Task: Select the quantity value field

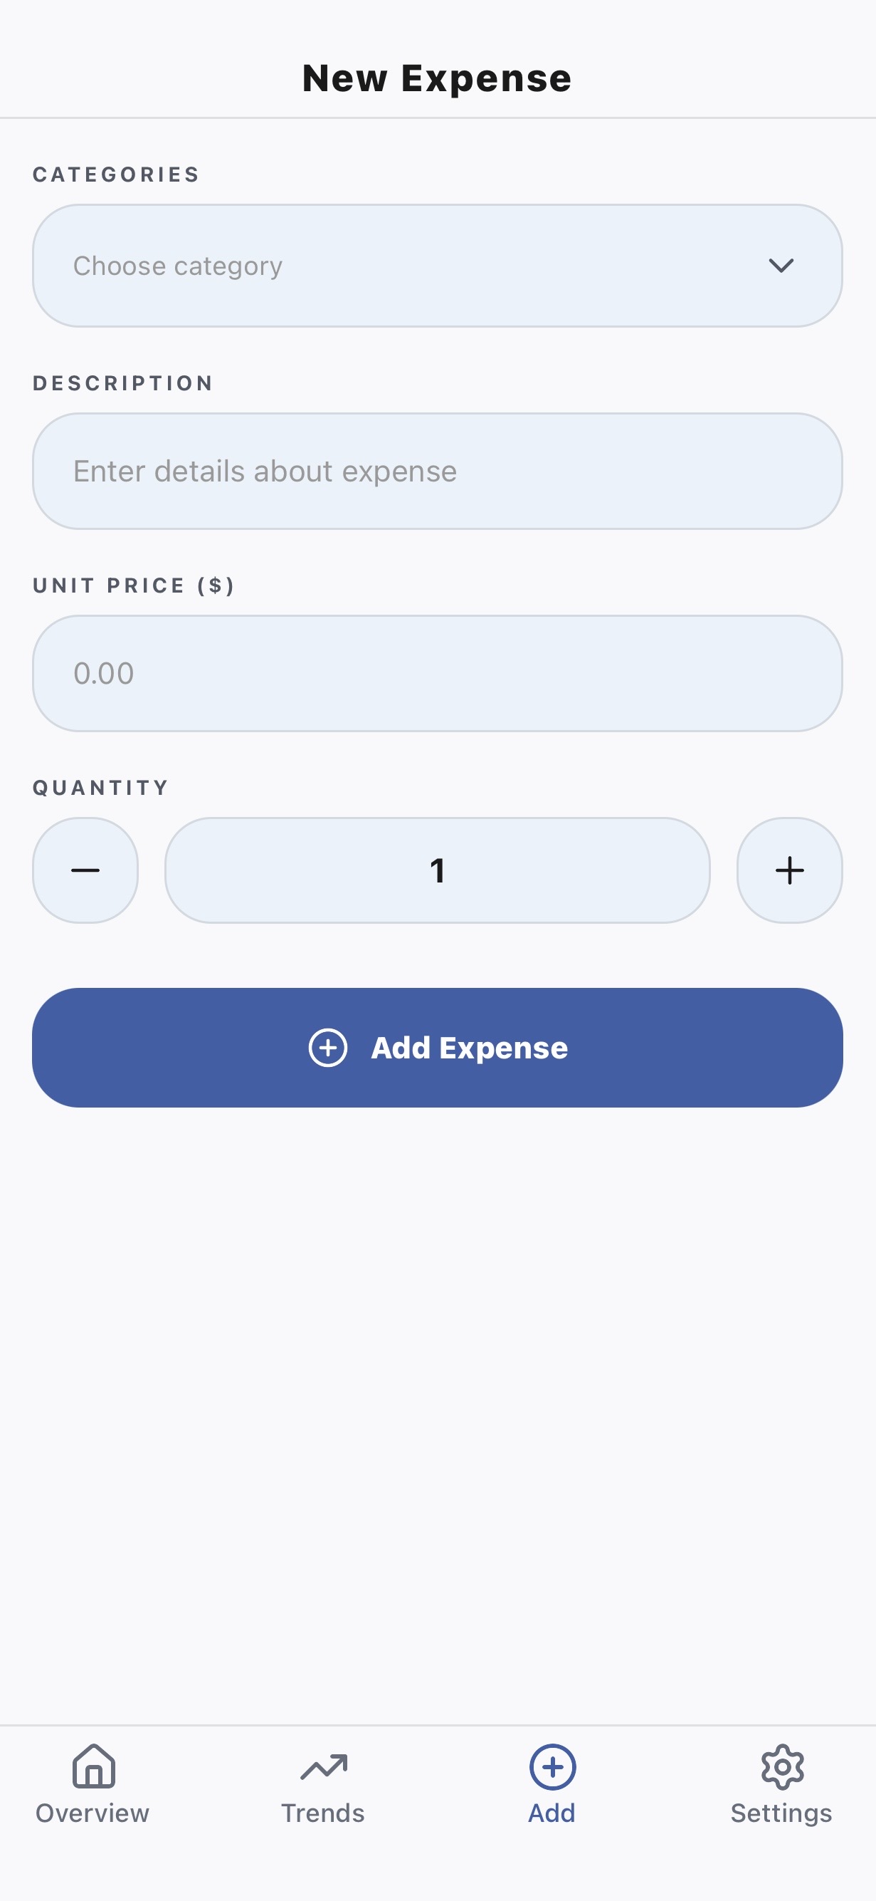Action: (437, 870)
